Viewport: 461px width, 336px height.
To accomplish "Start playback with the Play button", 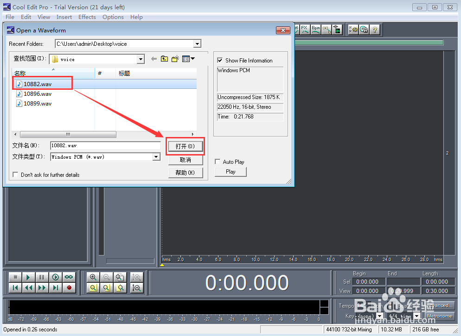I will (x=28, y=277).
